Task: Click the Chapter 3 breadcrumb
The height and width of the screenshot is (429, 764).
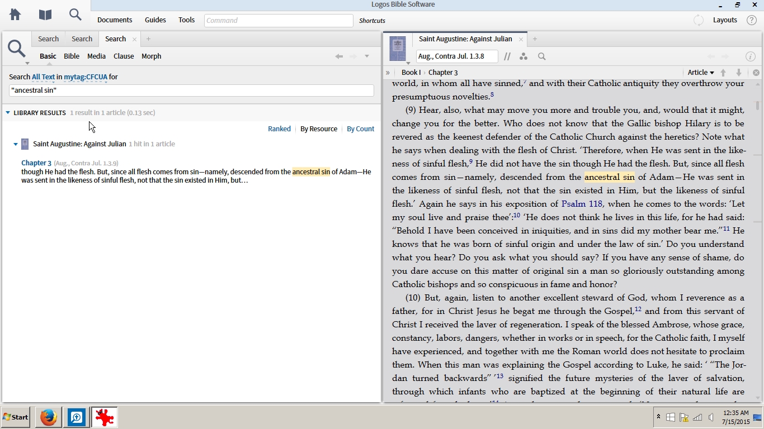Action: pyautogui.click(x=443, y=73)
